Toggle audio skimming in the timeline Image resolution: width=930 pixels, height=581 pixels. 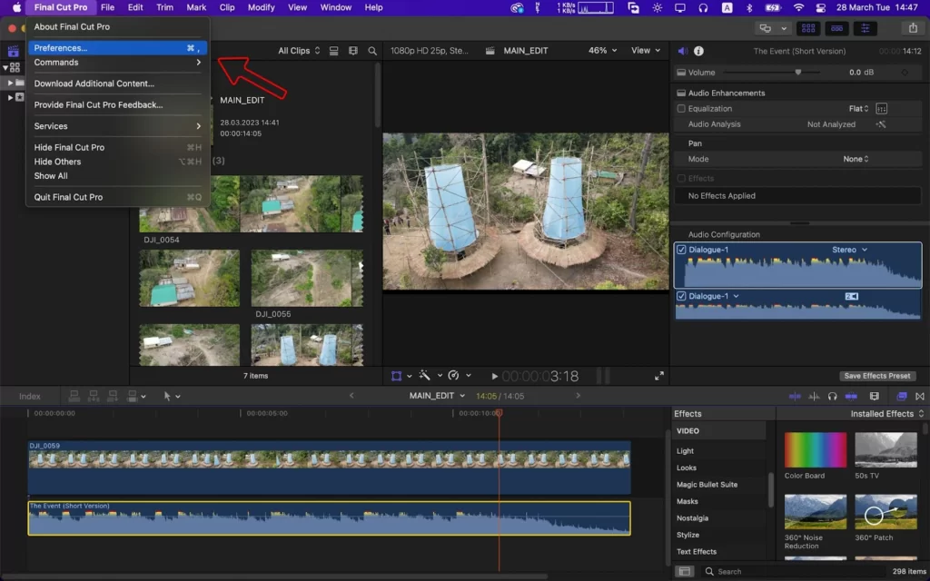point(814,396)
